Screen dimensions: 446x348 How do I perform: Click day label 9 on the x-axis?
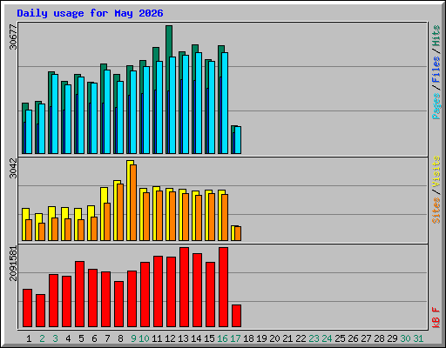133,338
